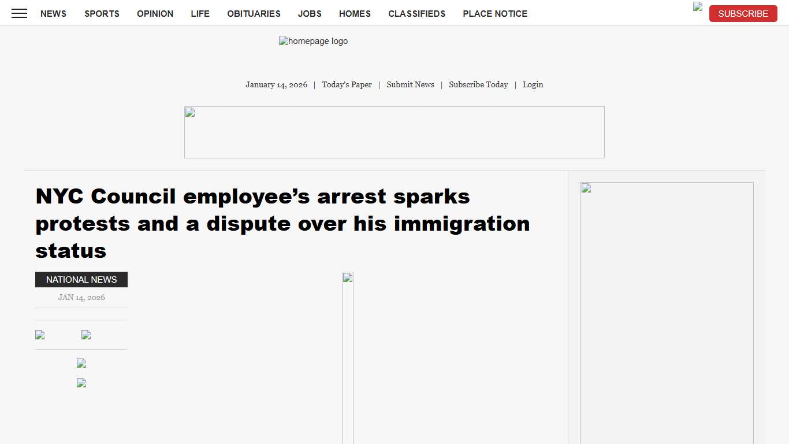
Task: Open the OPINION section
Action: pos(155,13)
